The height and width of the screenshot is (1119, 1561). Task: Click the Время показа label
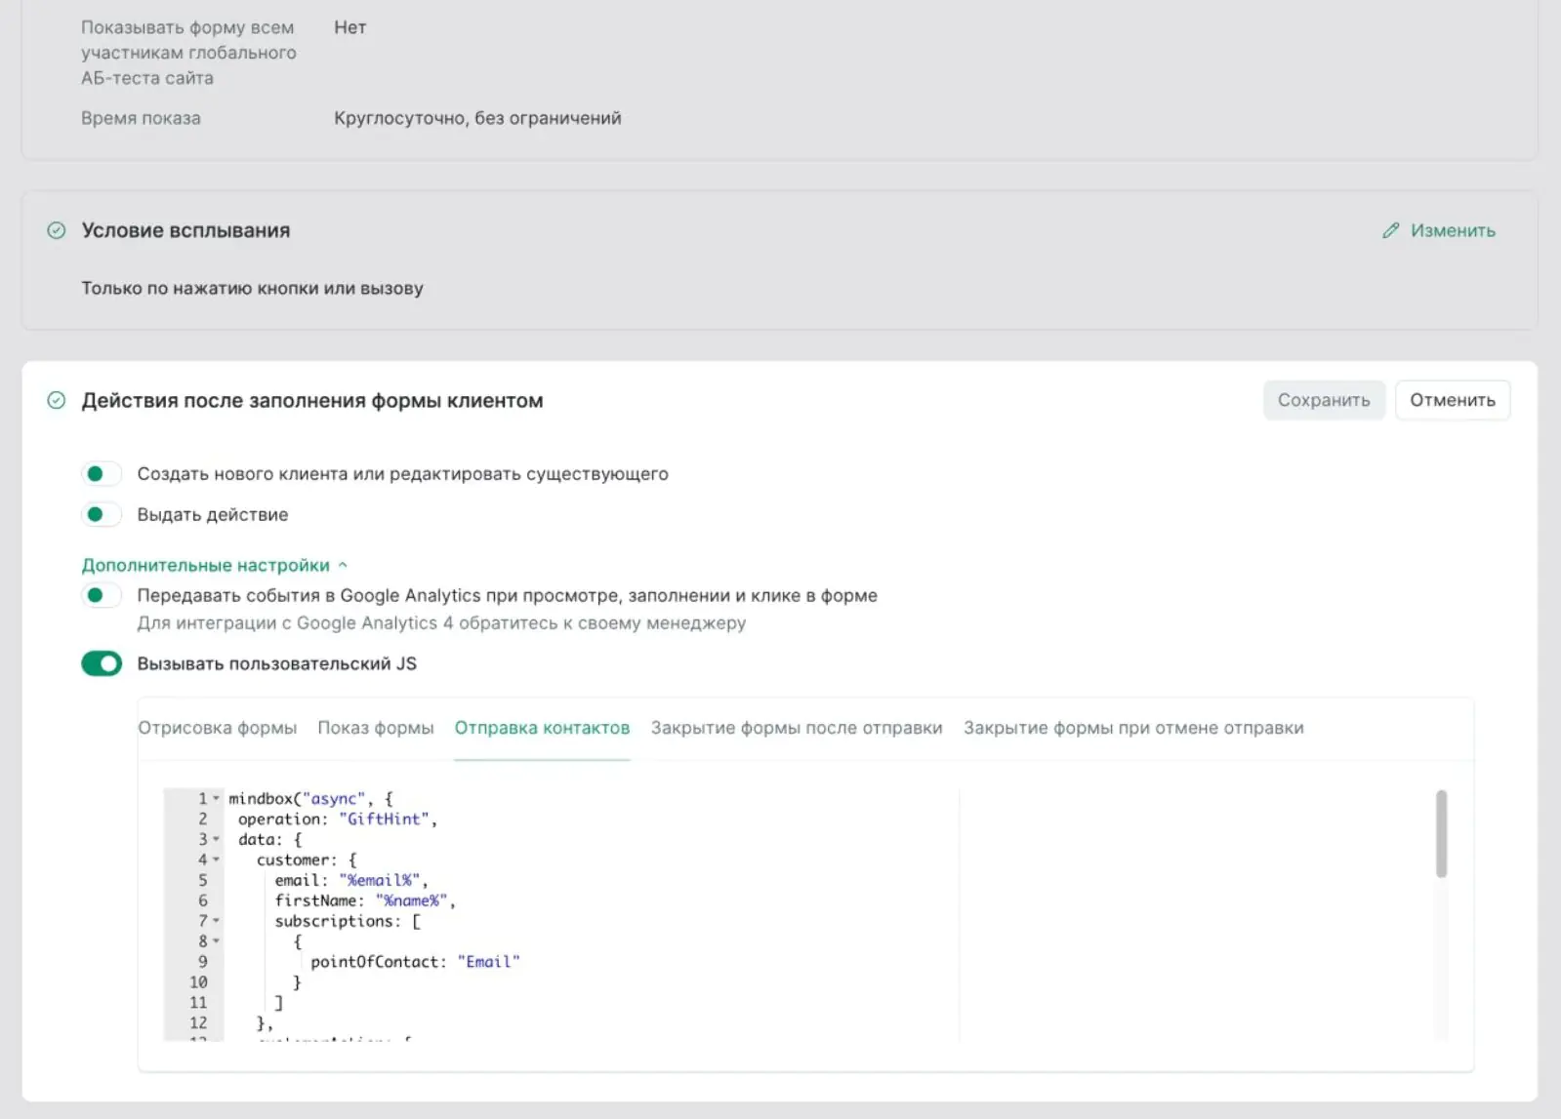coord(141,119)
